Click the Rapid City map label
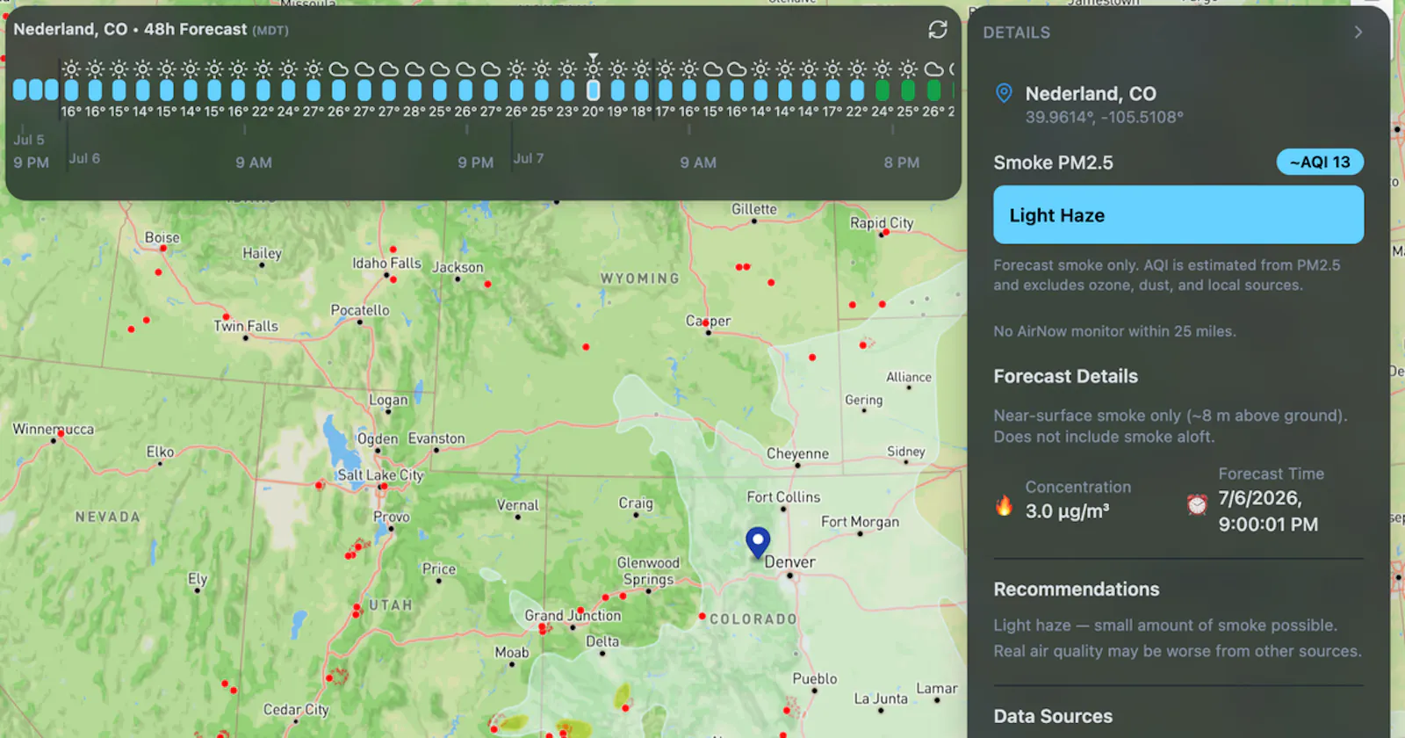Image resolution: width=1405 pixels, height=738 pixels. [x=882, y=223]
